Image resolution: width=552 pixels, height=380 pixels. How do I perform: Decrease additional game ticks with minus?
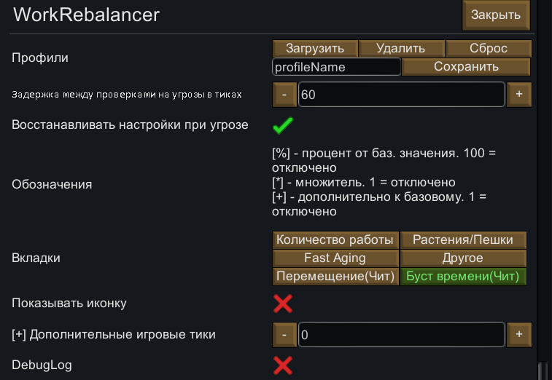point(284,334)
